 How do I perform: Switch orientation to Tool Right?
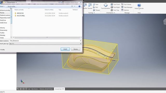(115, 7)
